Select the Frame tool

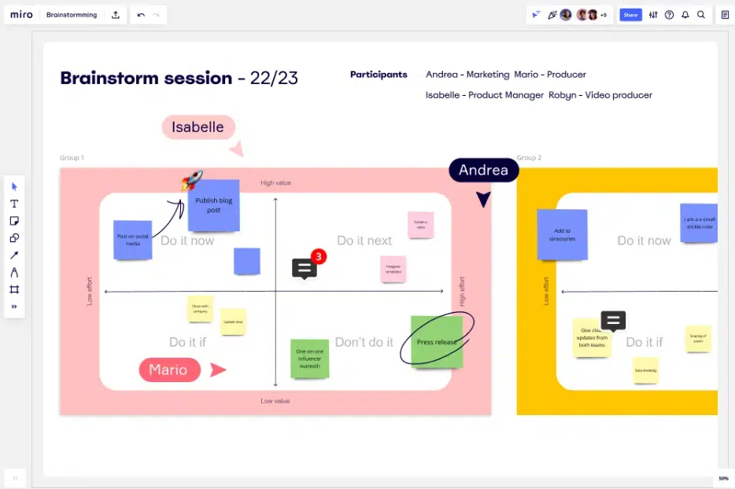14,289
